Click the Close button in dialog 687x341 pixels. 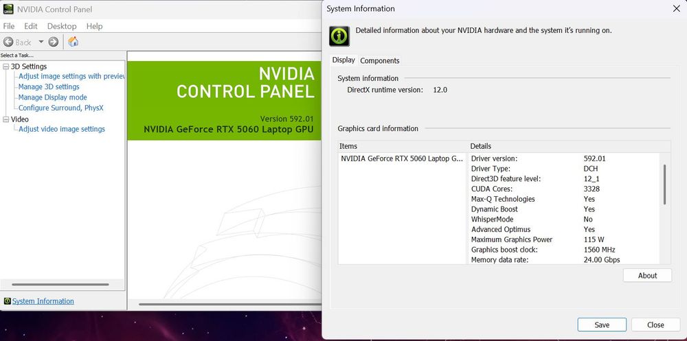click(655, 325)
